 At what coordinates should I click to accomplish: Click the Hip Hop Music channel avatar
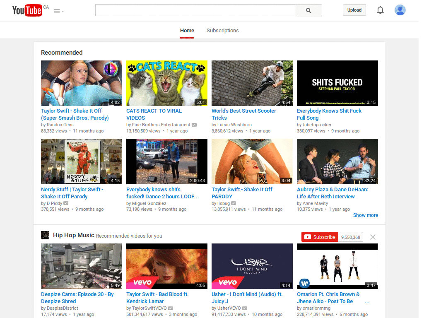tap(45, 235)
